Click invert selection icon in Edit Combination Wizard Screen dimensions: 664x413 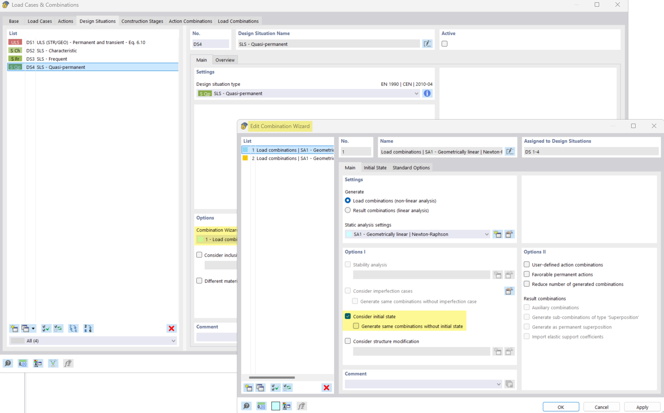(x=287, y=387)
